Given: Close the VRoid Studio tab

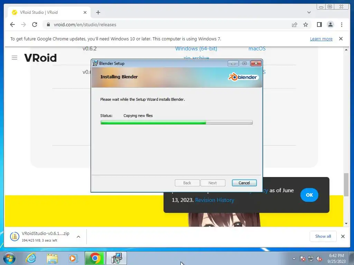Looking at the screenshot, I should pyautogui.click(x=85, y=12).
